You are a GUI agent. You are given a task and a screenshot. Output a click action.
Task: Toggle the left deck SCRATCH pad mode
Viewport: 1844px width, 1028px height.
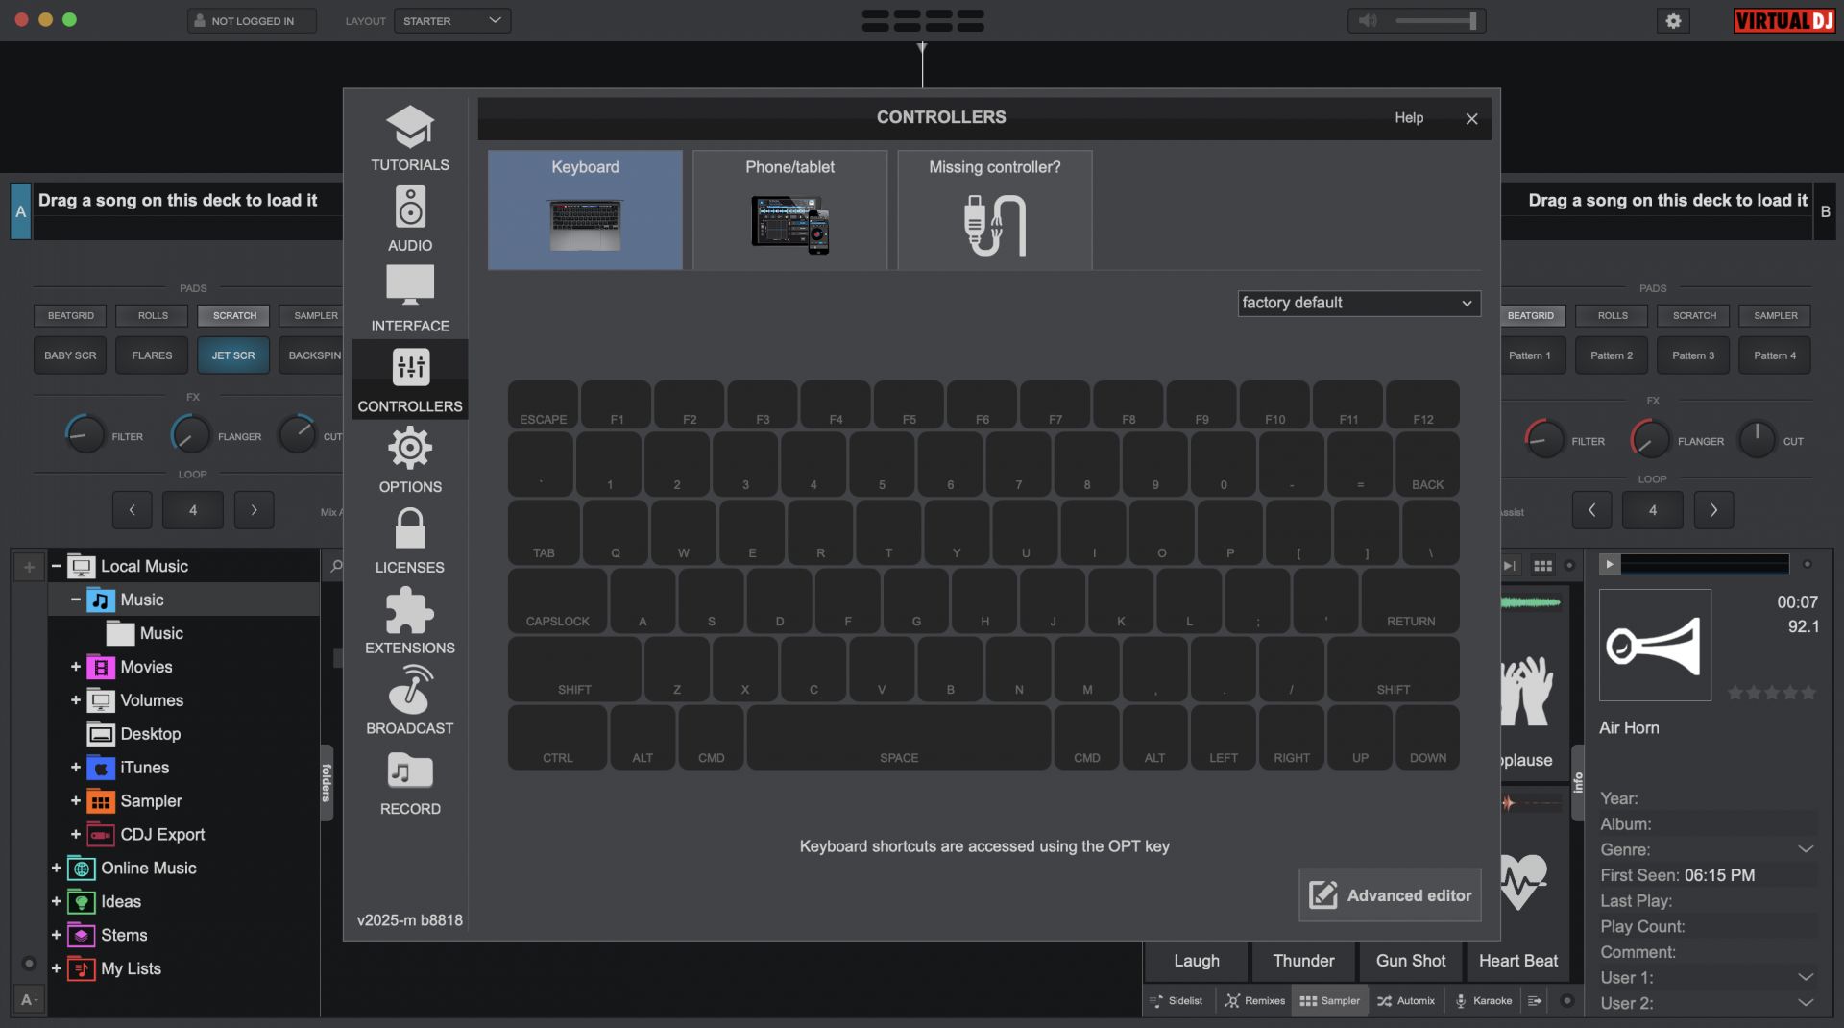click(x=234, y=315)
